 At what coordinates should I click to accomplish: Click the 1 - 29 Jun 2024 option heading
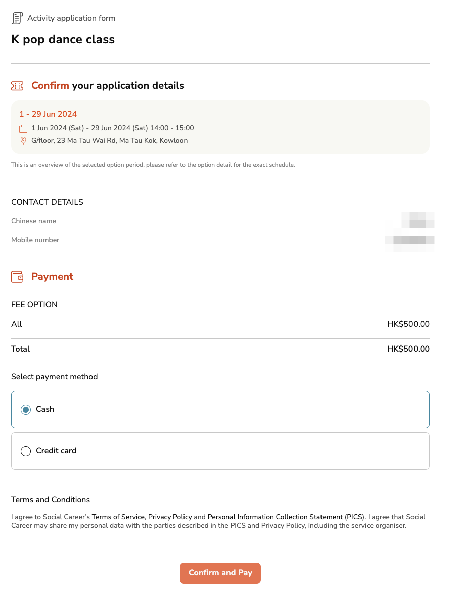coord(48,114)
